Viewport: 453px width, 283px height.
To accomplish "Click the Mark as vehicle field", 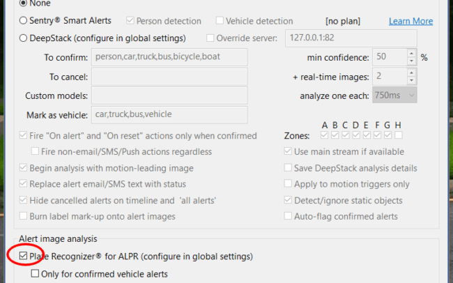I will click(x=169, y=115).
